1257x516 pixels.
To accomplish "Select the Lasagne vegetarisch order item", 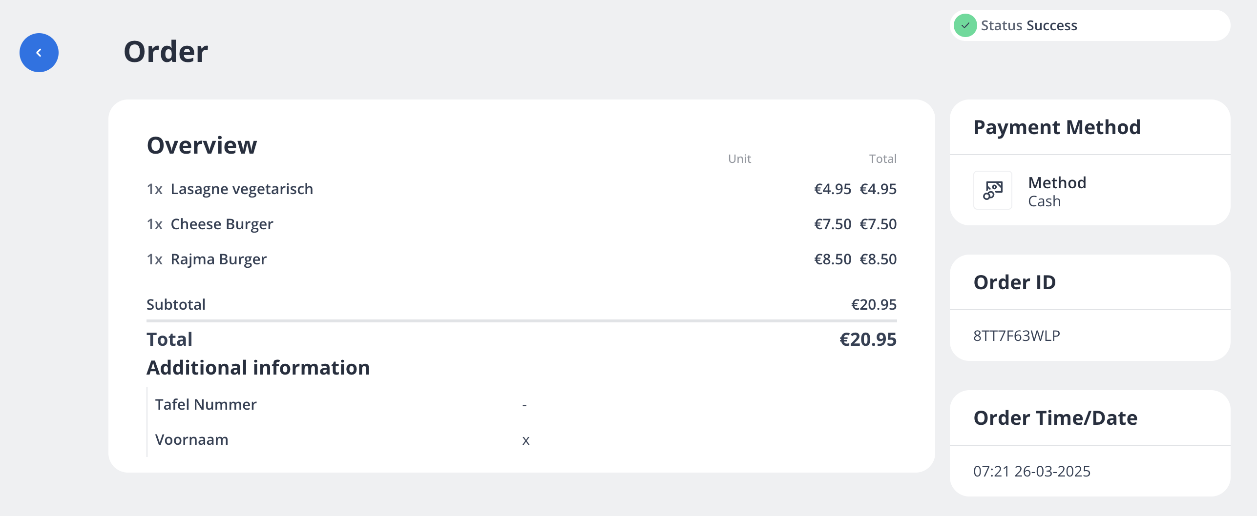I will click(x=242, y=189).
